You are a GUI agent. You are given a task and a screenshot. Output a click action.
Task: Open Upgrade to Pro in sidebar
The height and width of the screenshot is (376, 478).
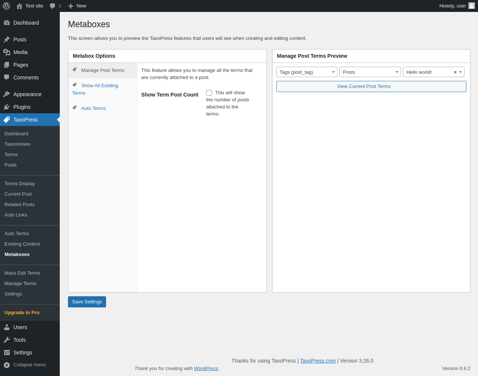click(x=22, y=313)
